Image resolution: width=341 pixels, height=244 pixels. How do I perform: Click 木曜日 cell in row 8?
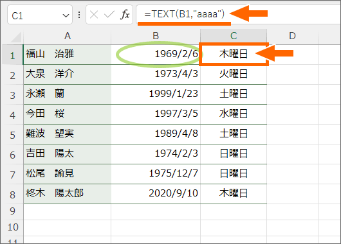(x=234, y=194)
